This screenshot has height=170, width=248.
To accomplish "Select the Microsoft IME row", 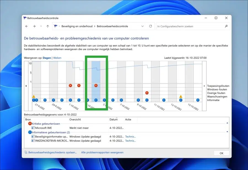I will 126,128.
